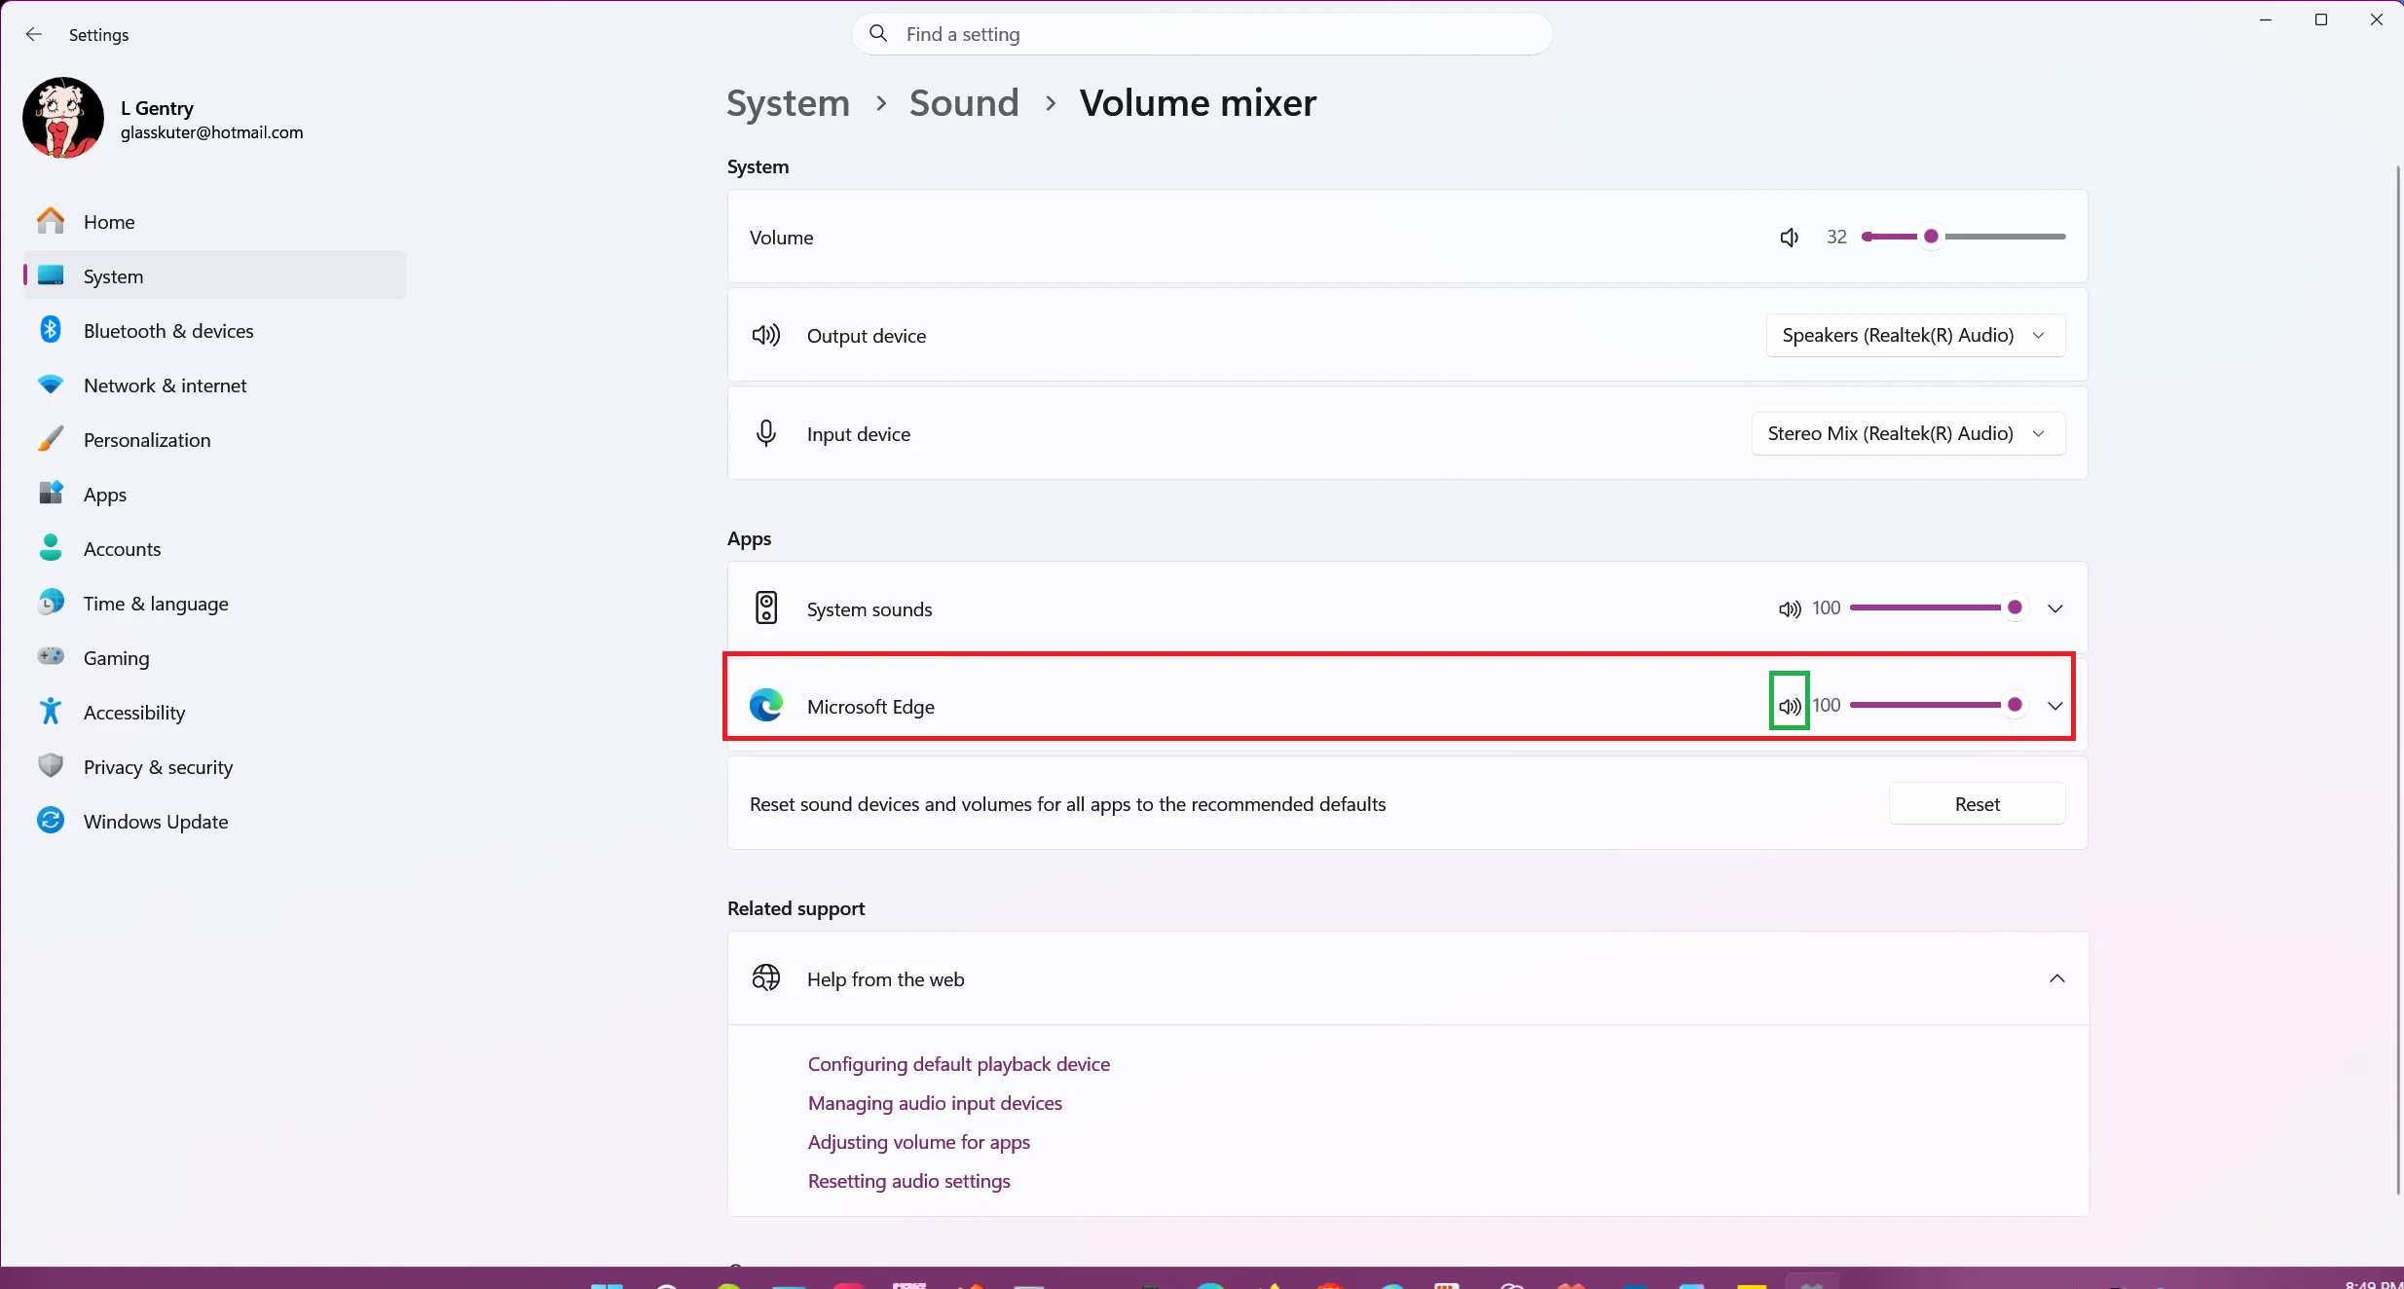The height and width of the screenshot is (1289, 2404).
Task: Click the Microsoft Edge app icon
Action: [766, 705]
